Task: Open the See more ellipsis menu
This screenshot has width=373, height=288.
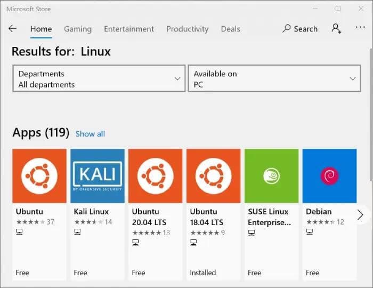Action: tap(360, 27)
